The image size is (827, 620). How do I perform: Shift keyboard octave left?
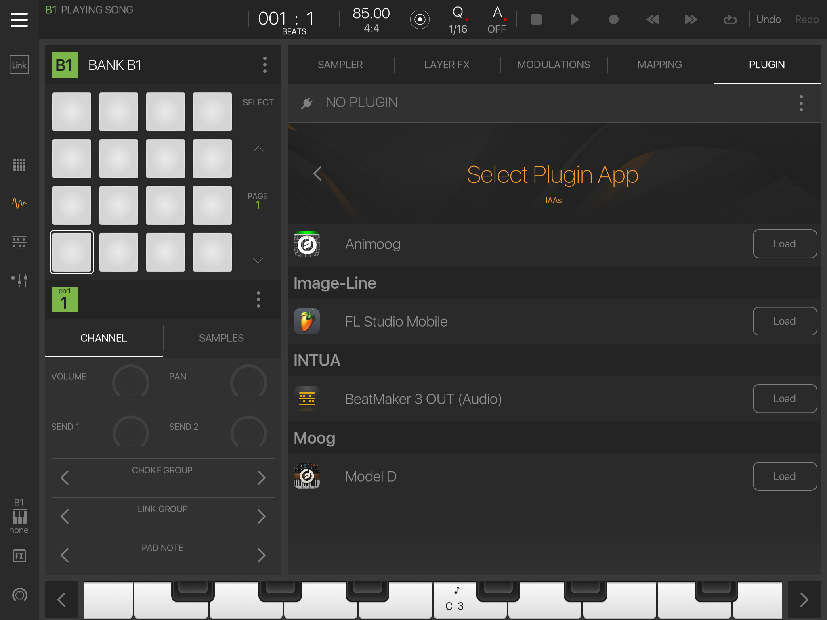pos(61,600)
